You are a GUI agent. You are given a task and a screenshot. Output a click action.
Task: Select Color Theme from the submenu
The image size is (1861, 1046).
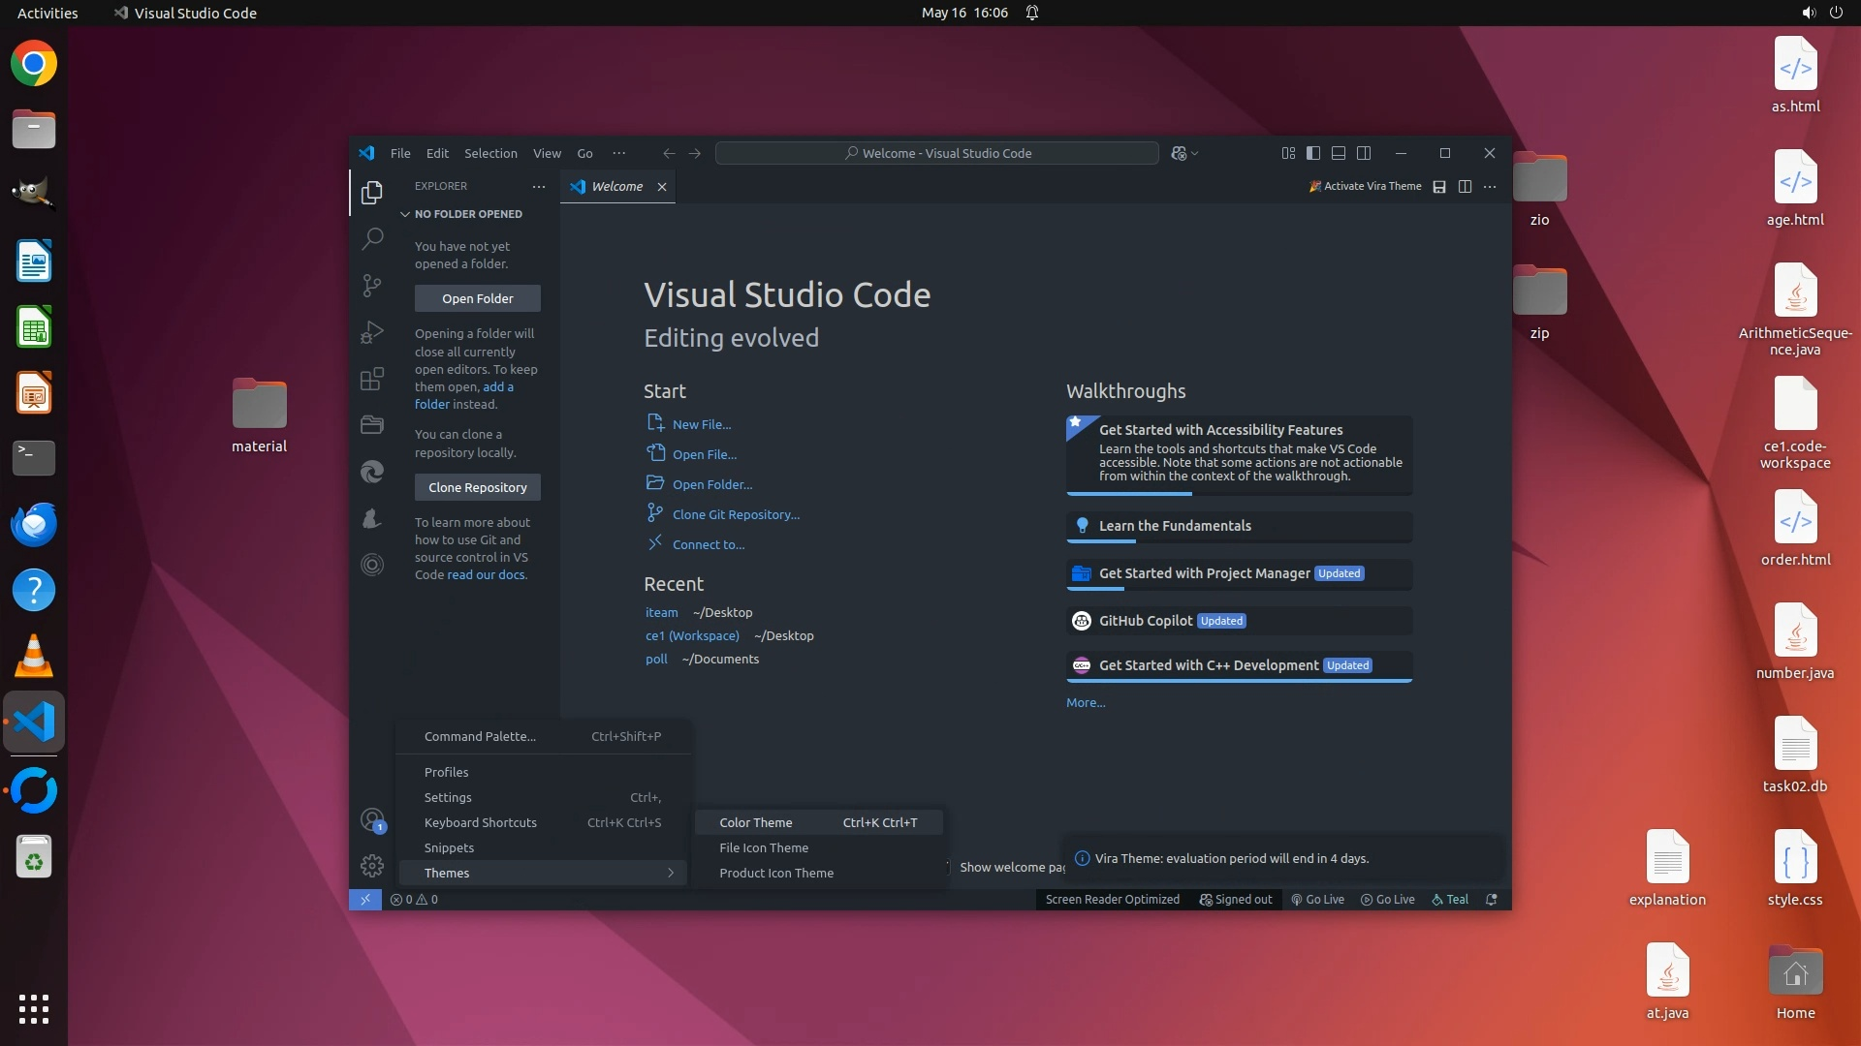[x=756, y=822]
